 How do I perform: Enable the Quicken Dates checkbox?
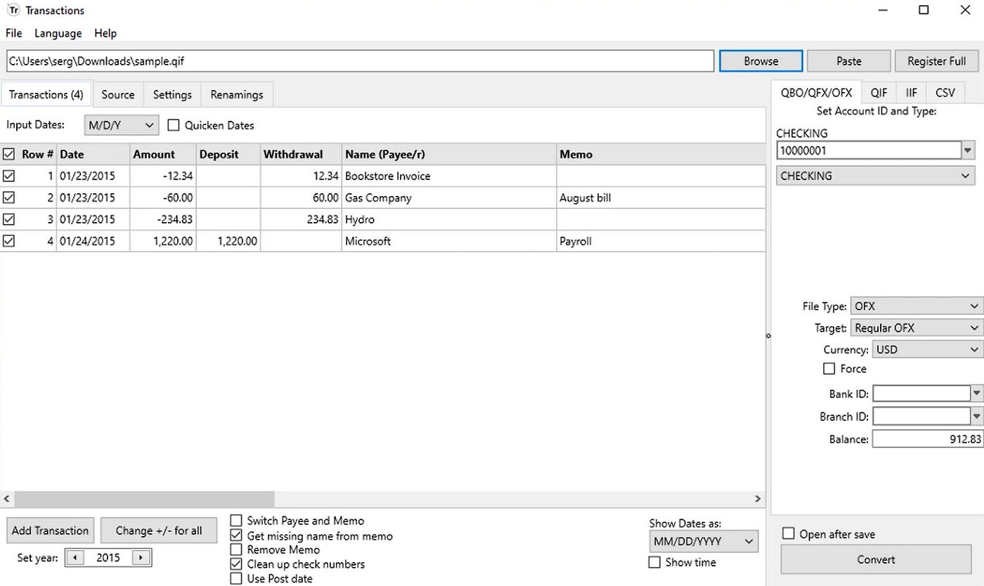[174, 125]
